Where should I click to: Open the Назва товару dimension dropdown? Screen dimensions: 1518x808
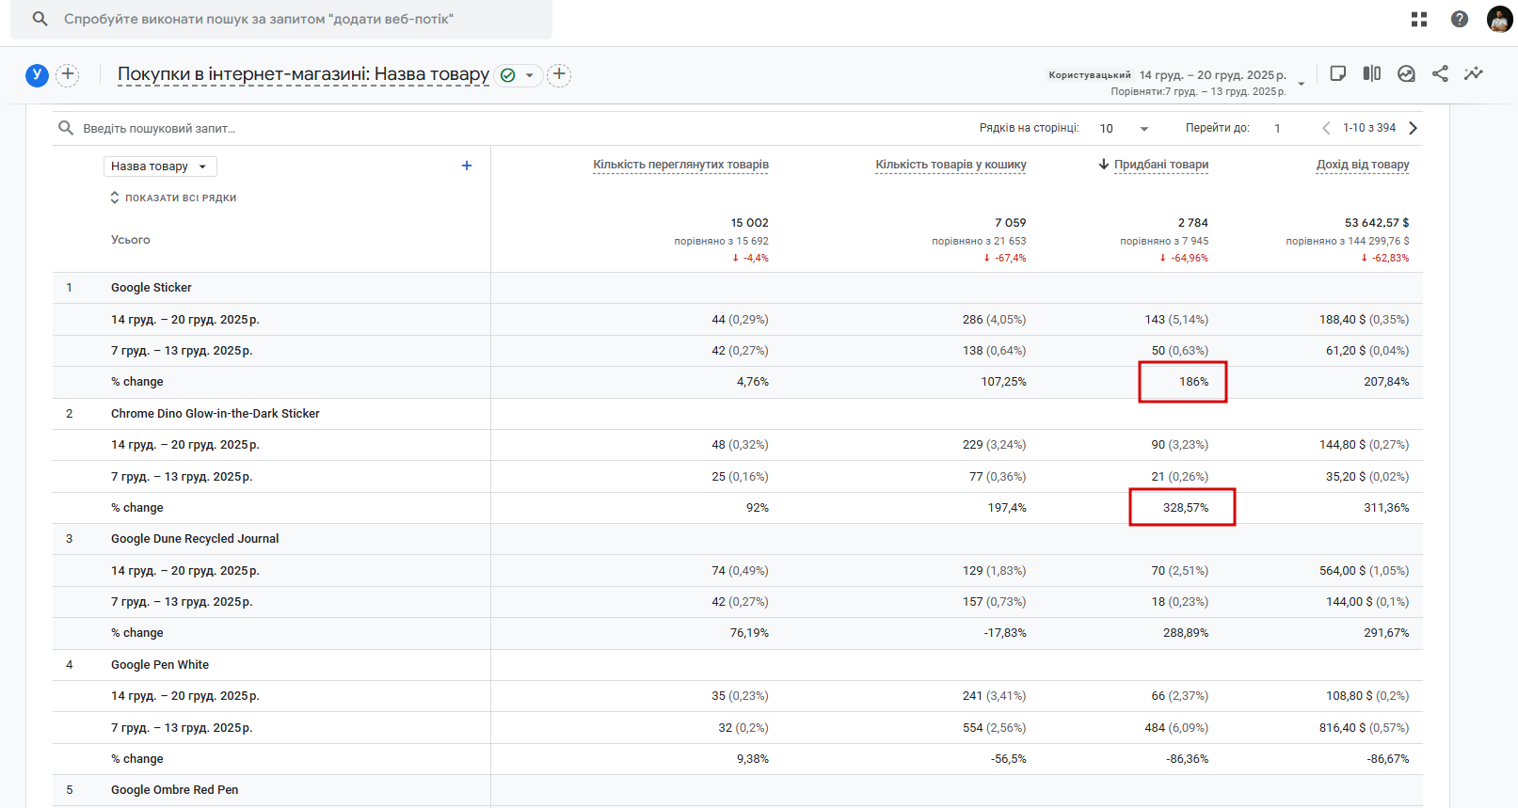click(160, 166)
